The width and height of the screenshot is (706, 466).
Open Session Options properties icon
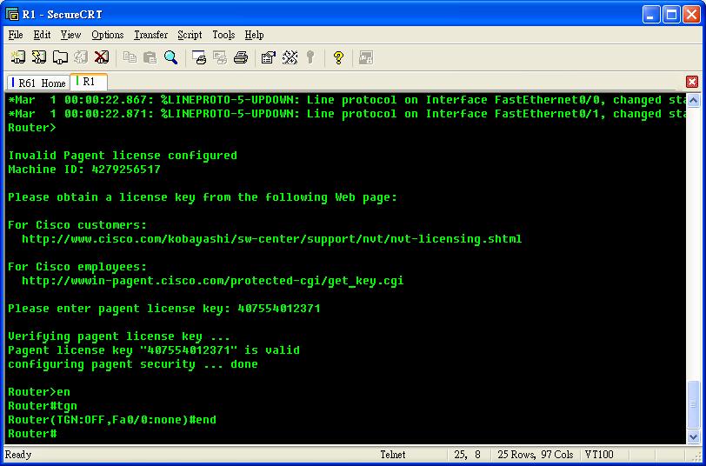(269, 57)
